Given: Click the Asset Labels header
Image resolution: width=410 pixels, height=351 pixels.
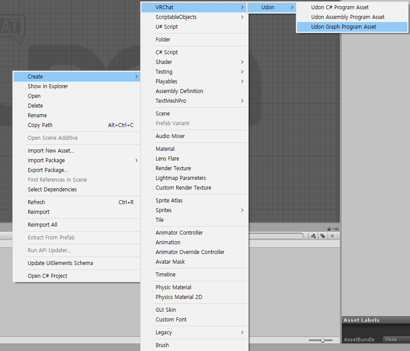Looking at the screenshot, I should tap(376, 320).
